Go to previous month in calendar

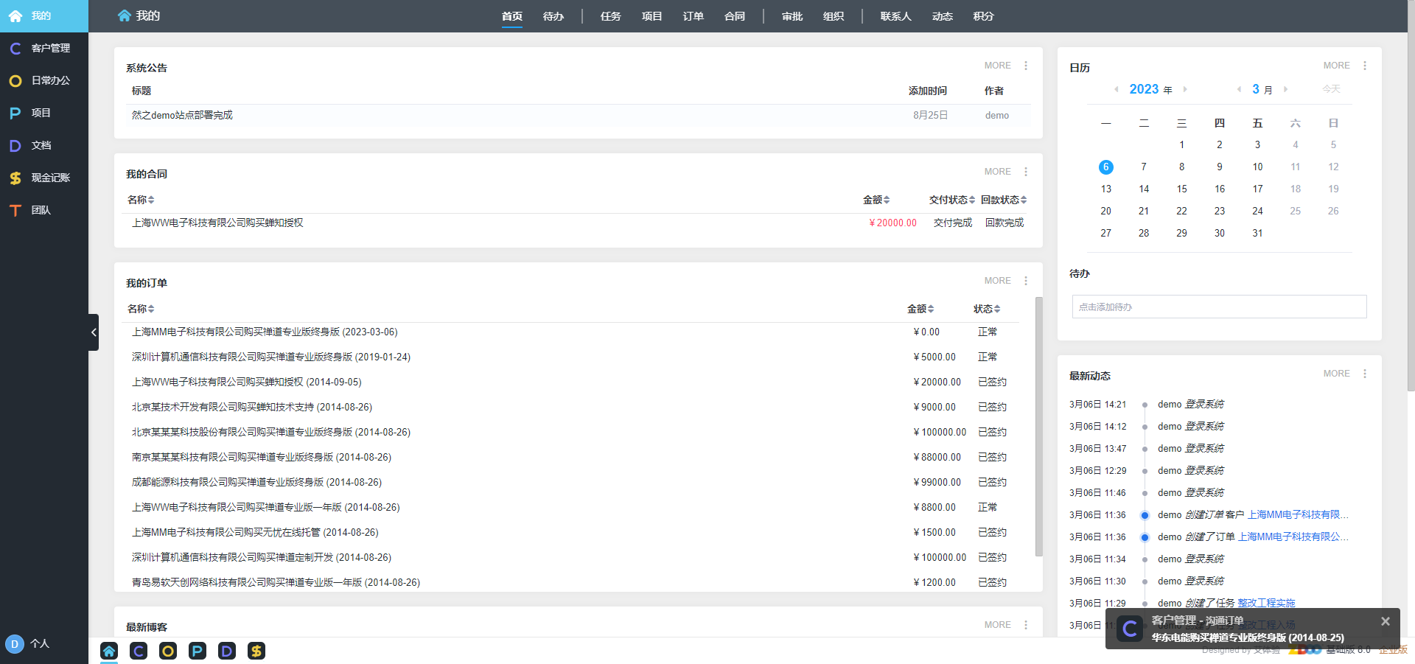[1239, 89]
